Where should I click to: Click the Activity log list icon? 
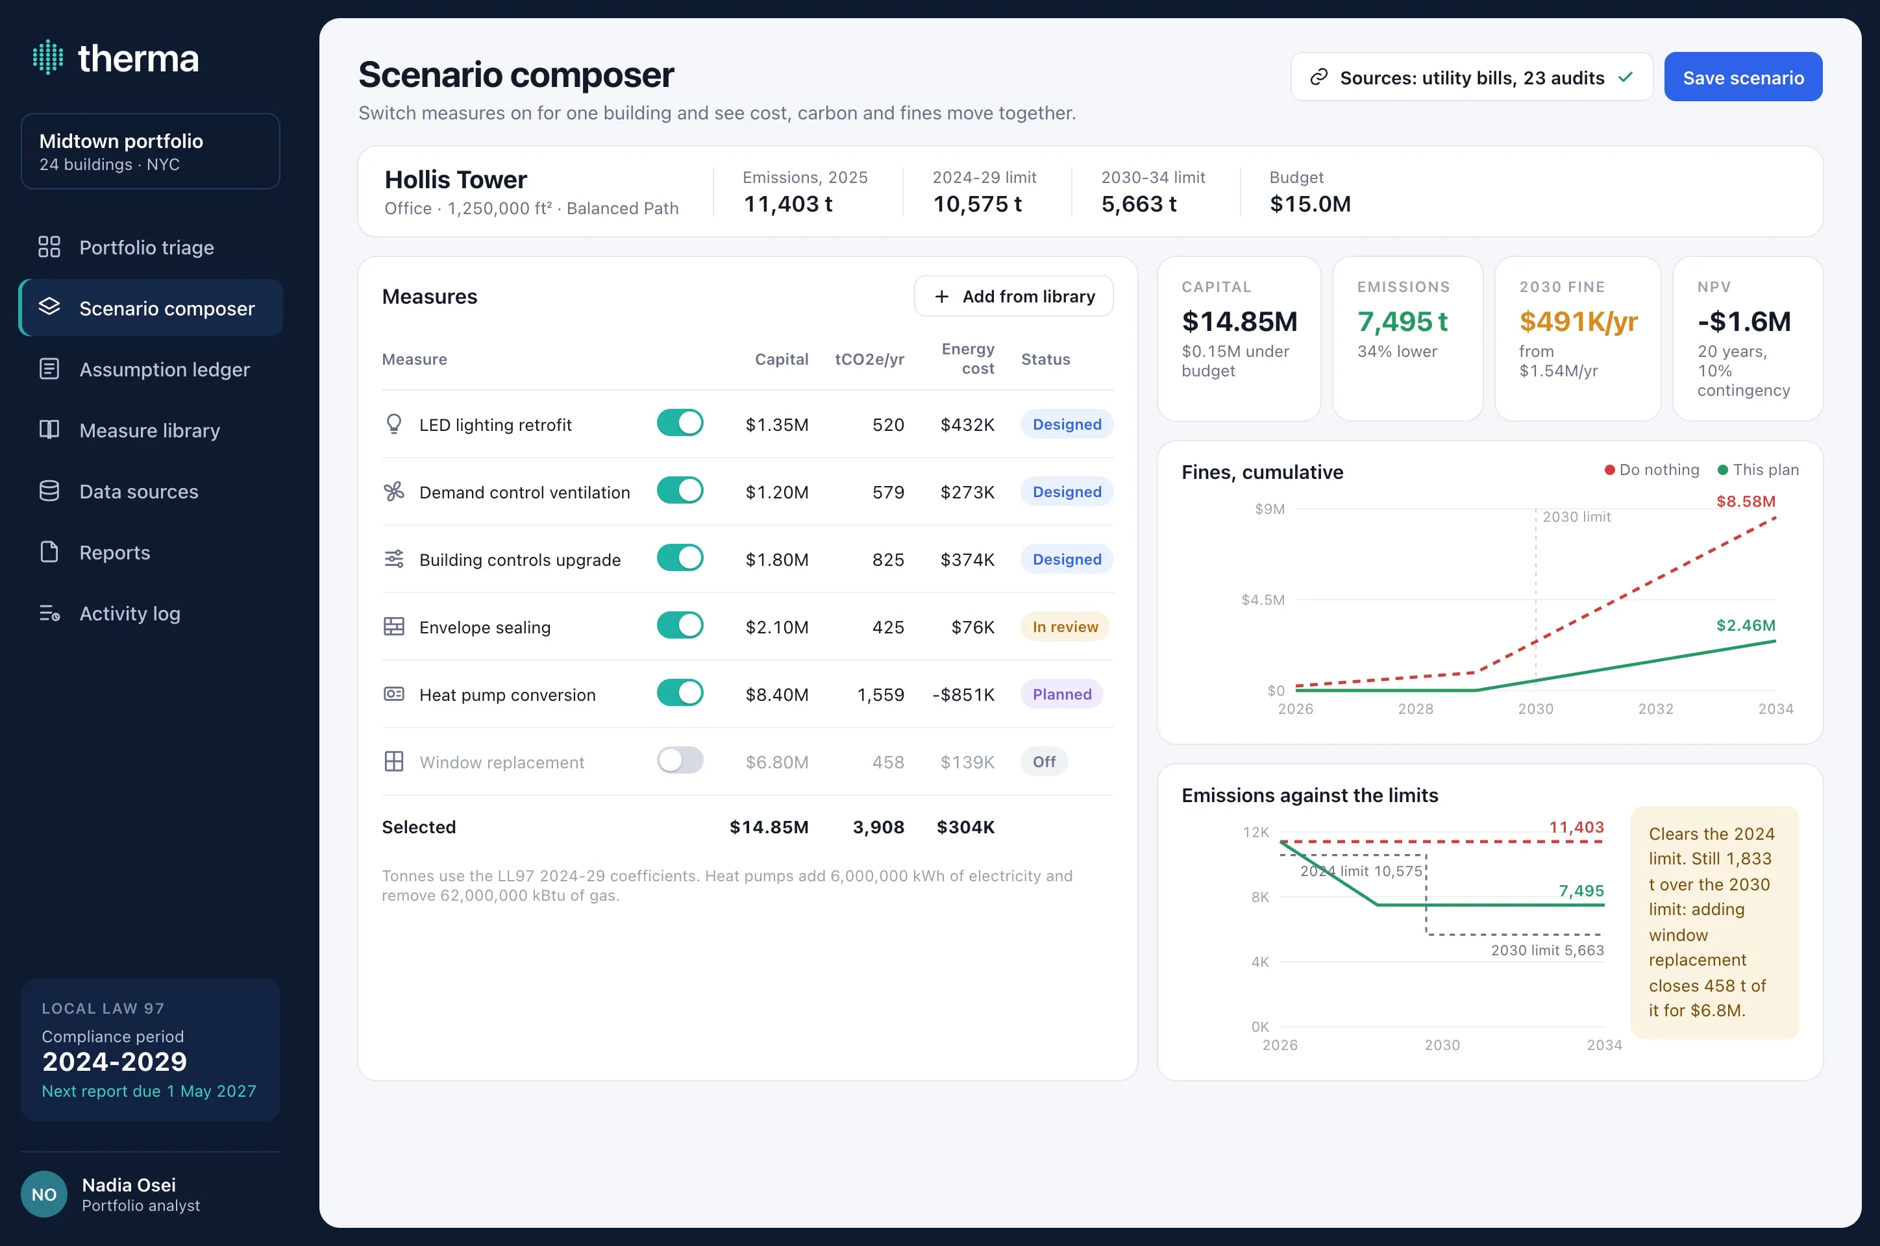click(49, 613)
